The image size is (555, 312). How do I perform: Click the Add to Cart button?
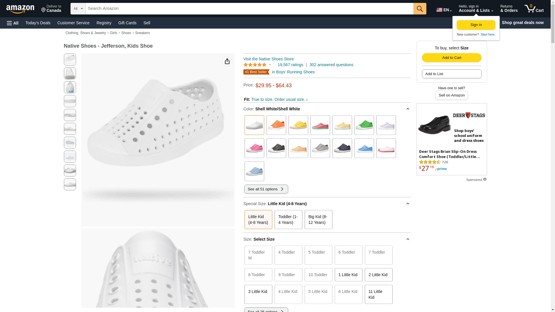(x=452, y=58)
